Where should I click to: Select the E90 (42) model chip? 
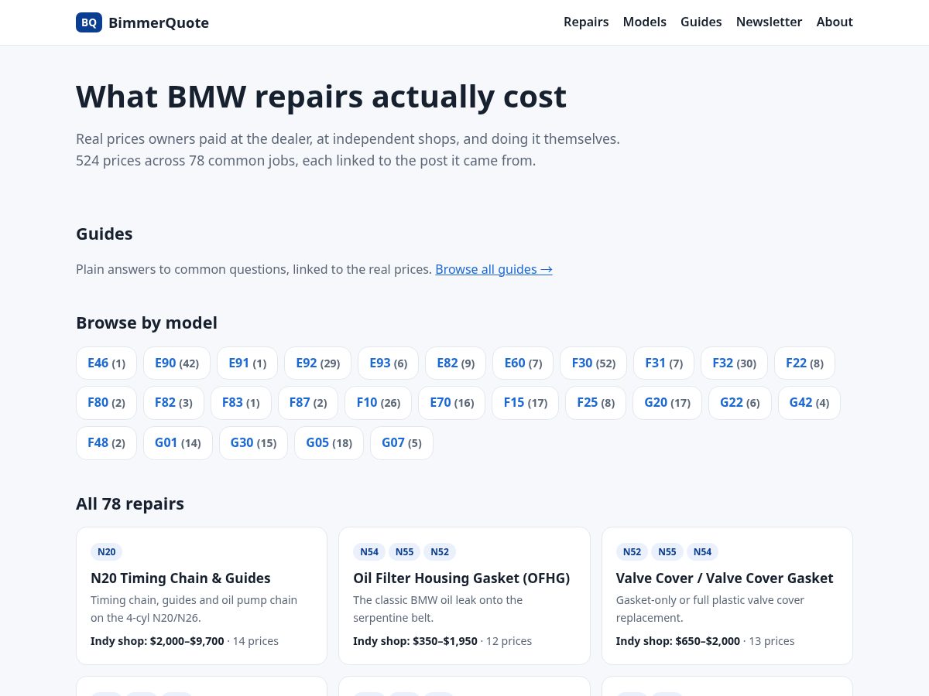177,363
